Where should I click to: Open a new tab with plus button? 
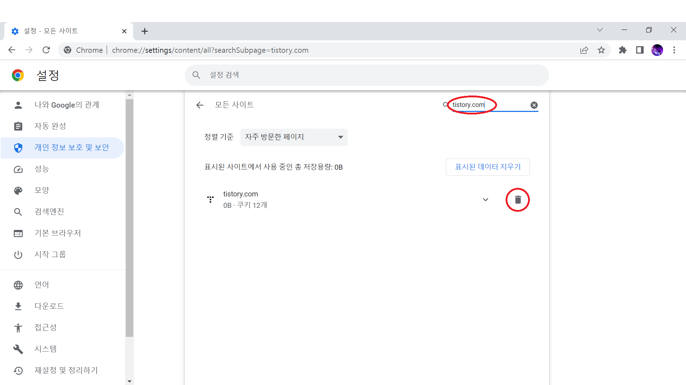(x=145, y=31)
